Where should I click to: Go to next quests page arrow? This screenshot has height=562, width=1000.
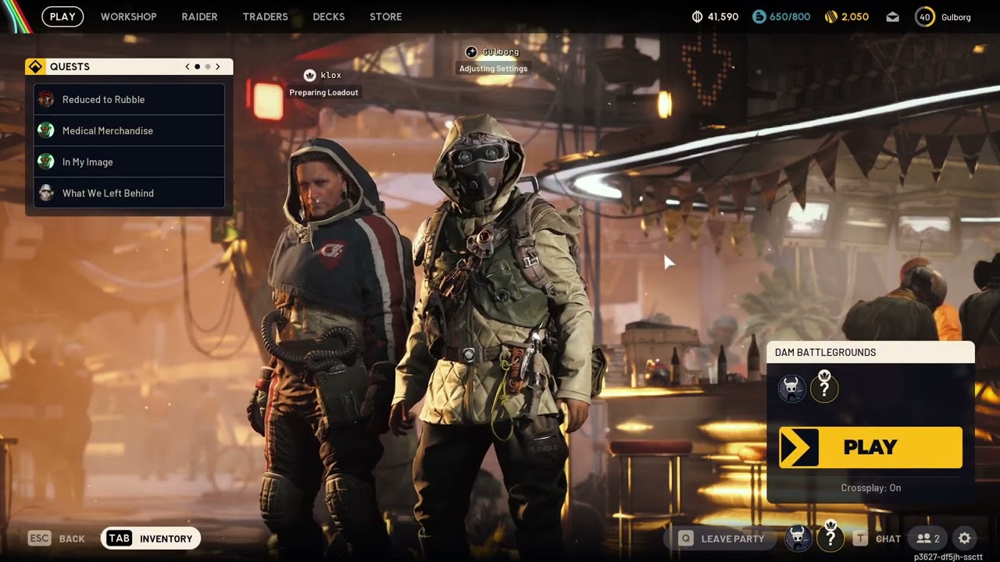(x=218, y=66)
